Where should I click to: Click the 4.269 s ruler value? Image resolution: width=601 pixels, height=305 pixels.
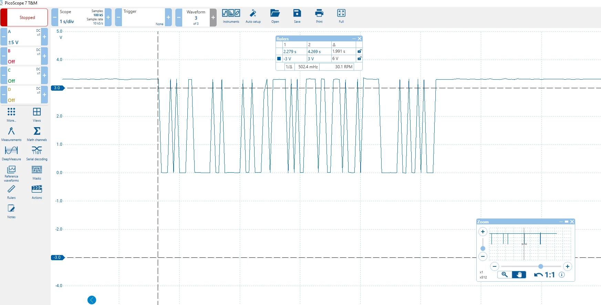coord(314,51)
